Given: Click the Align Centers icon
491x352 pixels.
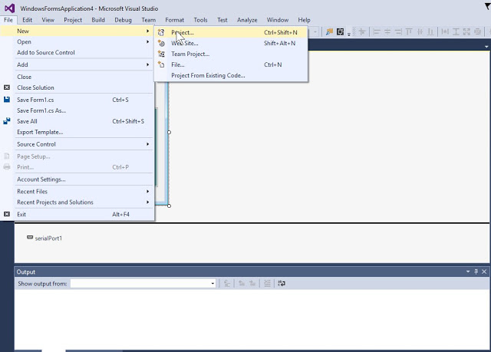Looking at the screenshot, I should coord(387,31).
